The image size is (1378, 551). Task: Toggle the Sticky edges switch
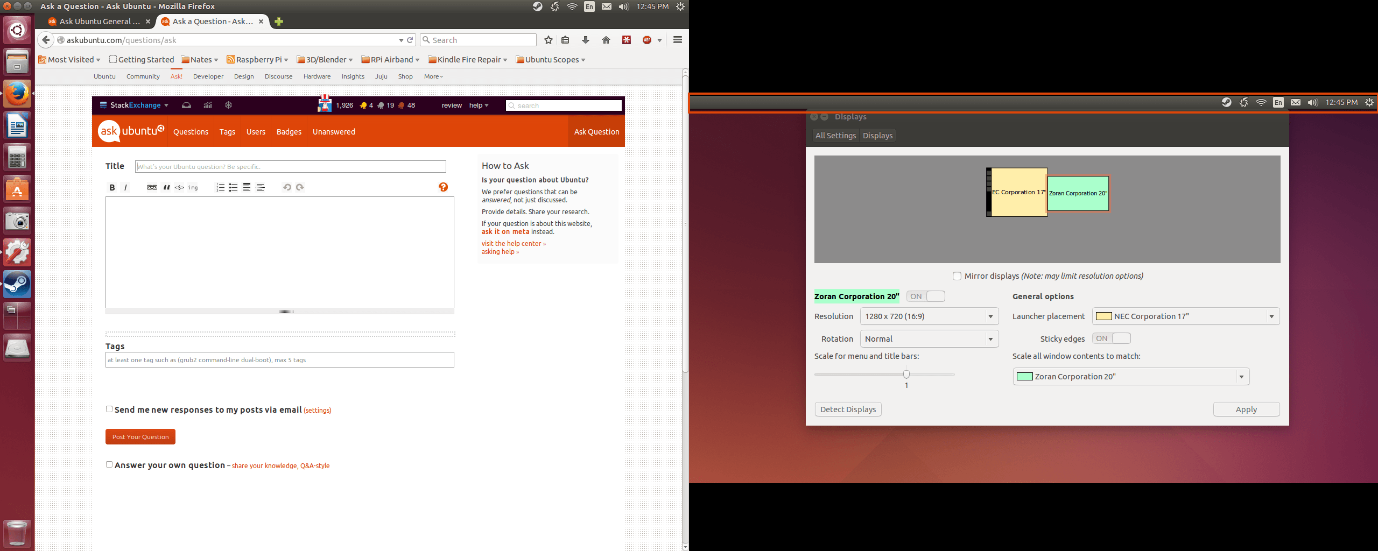coord(1111,338)
